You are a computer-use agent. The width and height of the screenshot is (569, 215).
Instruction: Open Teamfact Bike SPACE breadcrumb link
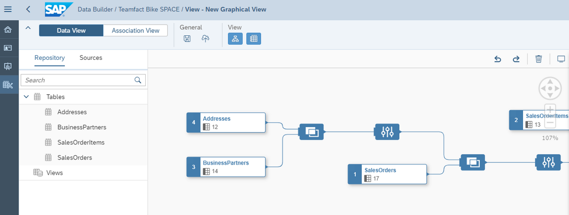click(x=149, y=9)
